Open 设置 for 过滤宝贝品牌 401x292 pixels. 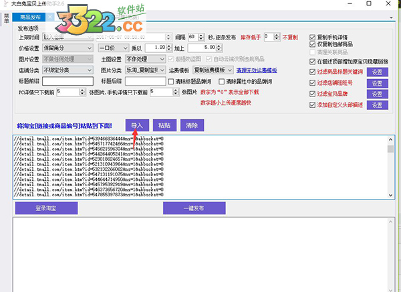pos(378,94)
